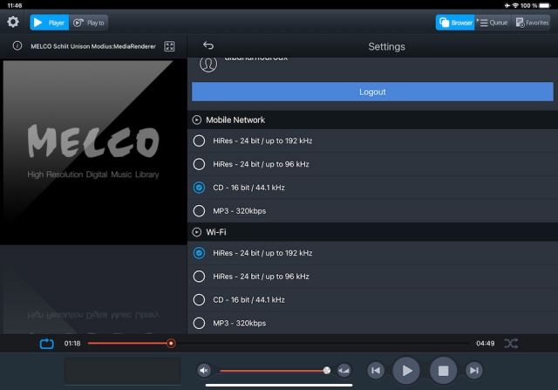
Task: Click the elapsed time 01:18
Action: [x=72, y=344]
